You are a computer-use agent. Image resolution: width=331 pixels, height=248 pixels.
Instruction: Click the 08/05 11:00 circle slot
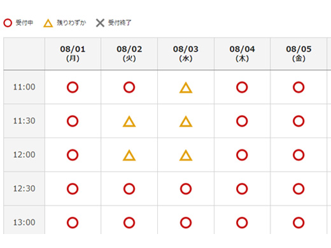[x=299, y=87]
